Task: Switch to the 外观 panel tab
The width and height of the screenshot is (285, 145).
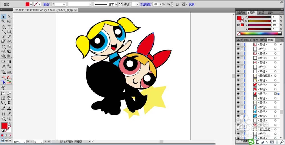Action: tap(262, 13)
